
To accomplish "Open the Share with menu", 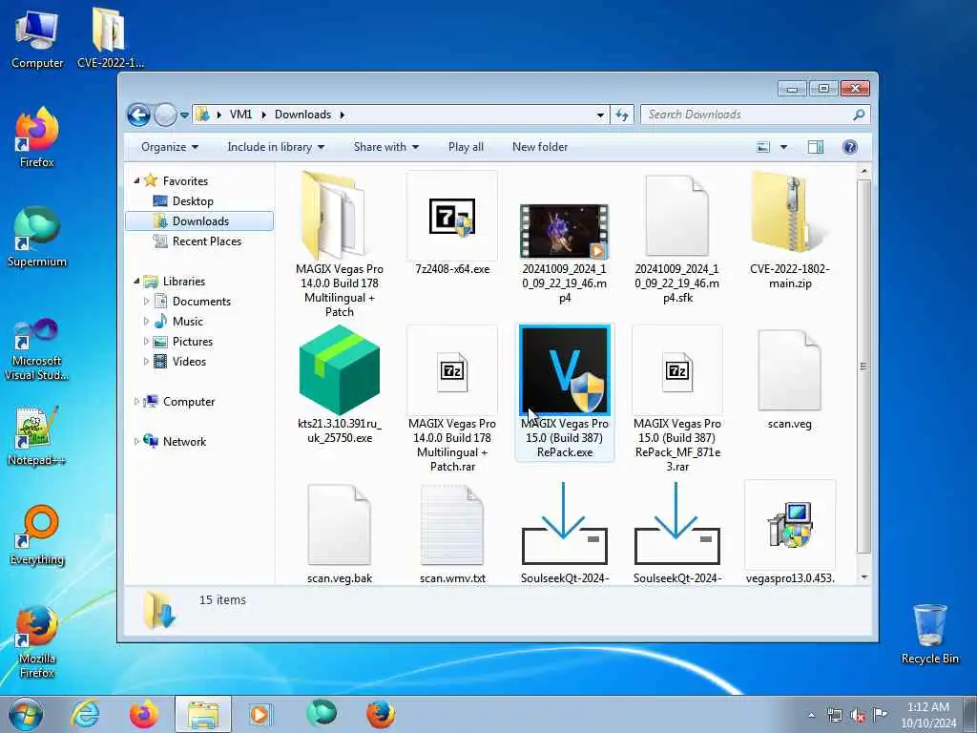I will 385,147.
